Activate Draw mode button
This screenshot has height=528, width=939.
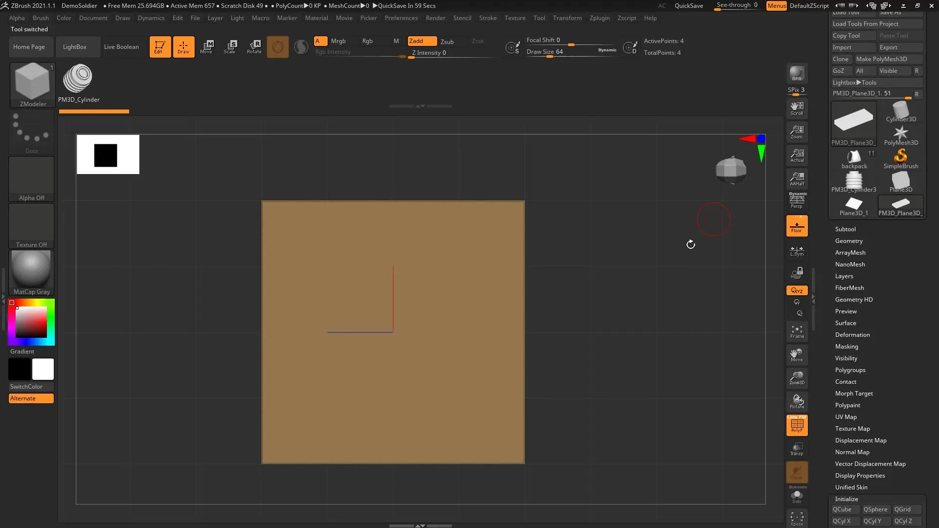pos(183,47)
